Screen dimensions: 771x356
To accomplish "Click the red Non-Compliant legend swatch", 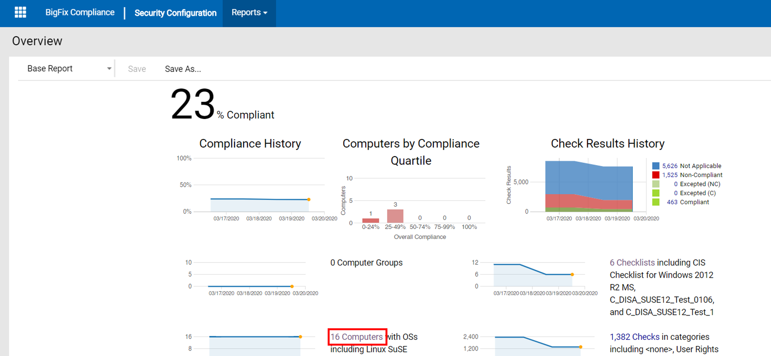I will 655,175.
